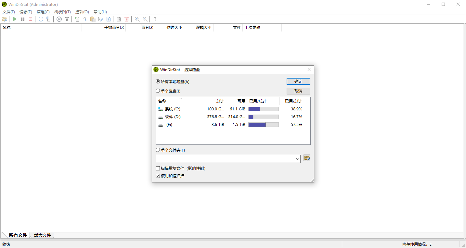Click the help question mark icon
Viewport: 466px width, 248px height.
click(155, 19)
